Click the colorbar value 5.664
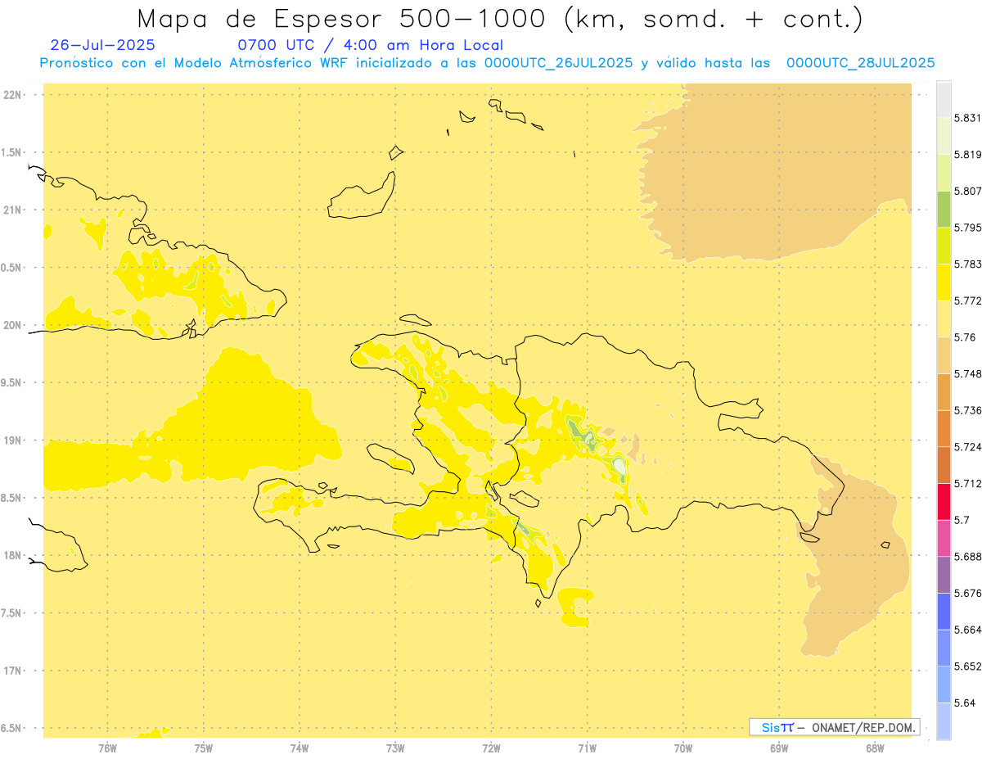This screenshot has width=982, height=759. (967, 630)
